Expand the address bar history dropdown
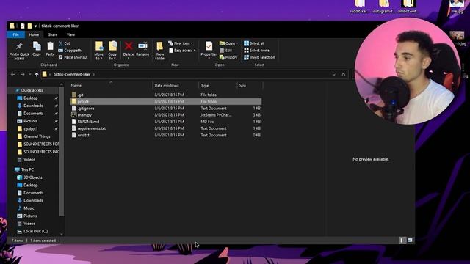The image size is (470, 264). pyautogui.click(x=333, y=75)
